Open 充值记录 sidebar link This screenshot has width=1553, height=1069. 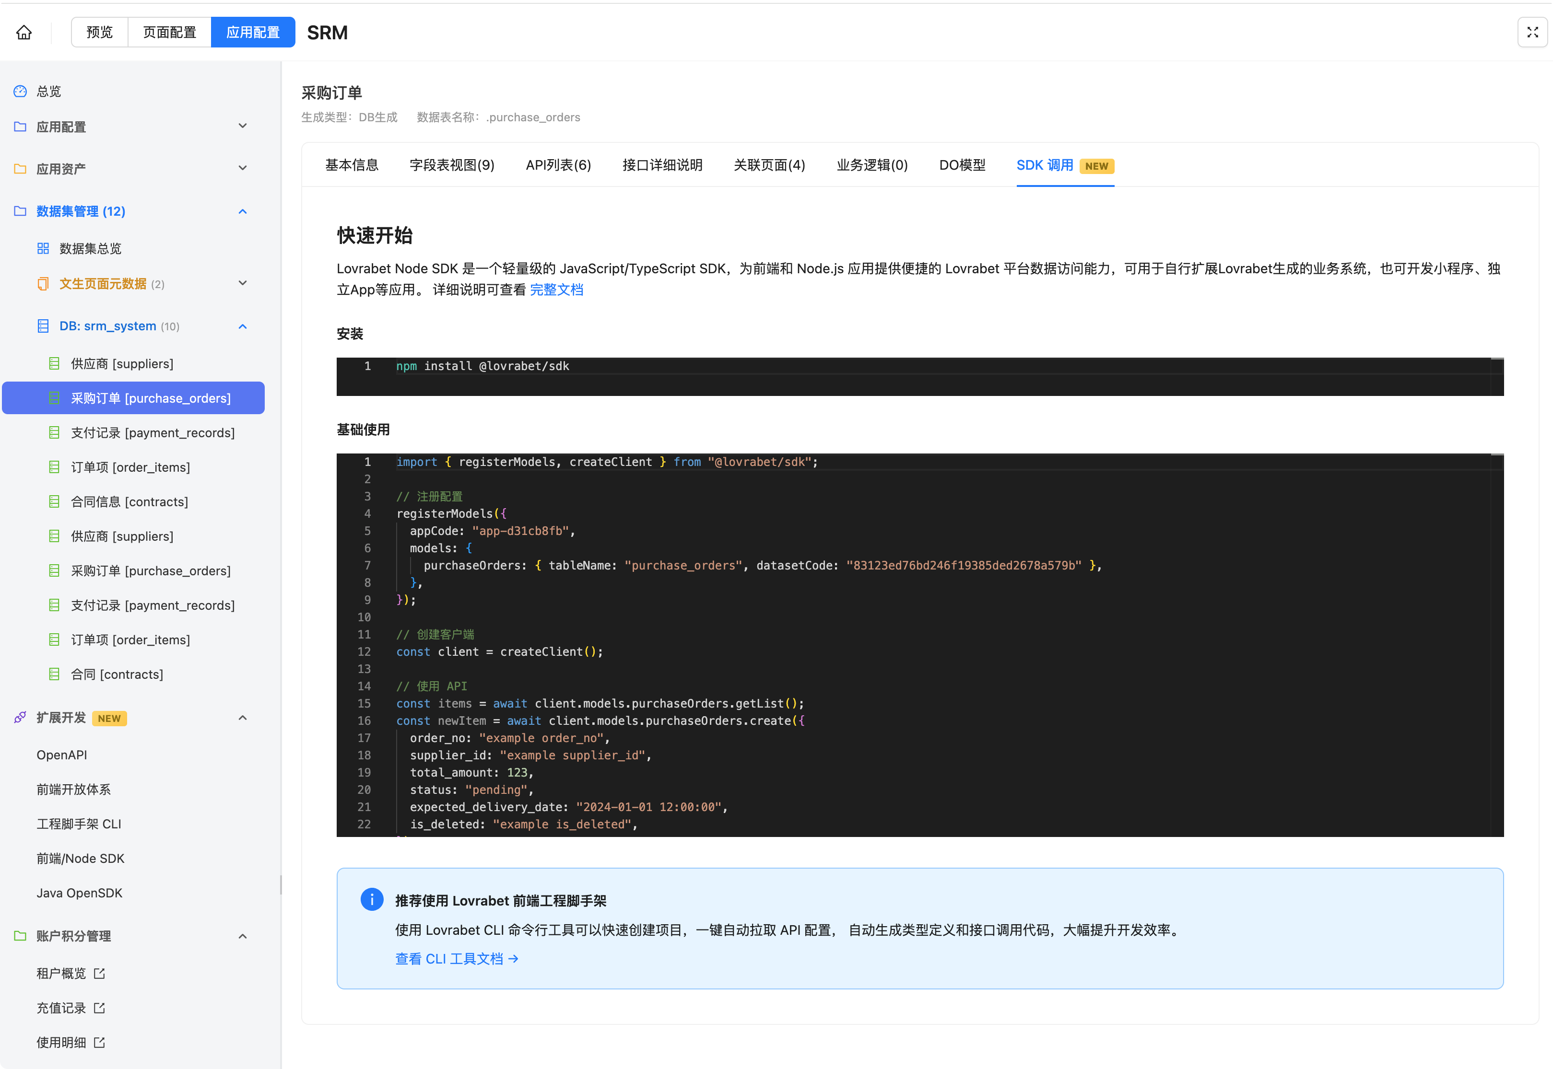(61, 1008)
